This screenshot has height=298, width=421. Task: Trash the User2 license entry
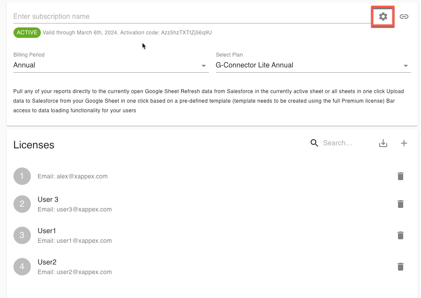401,267
